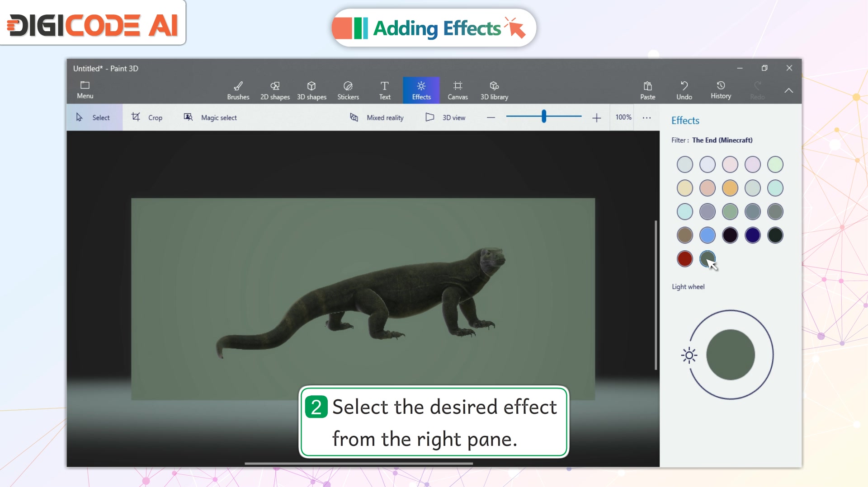Select the dark red filter swatch

685,259
